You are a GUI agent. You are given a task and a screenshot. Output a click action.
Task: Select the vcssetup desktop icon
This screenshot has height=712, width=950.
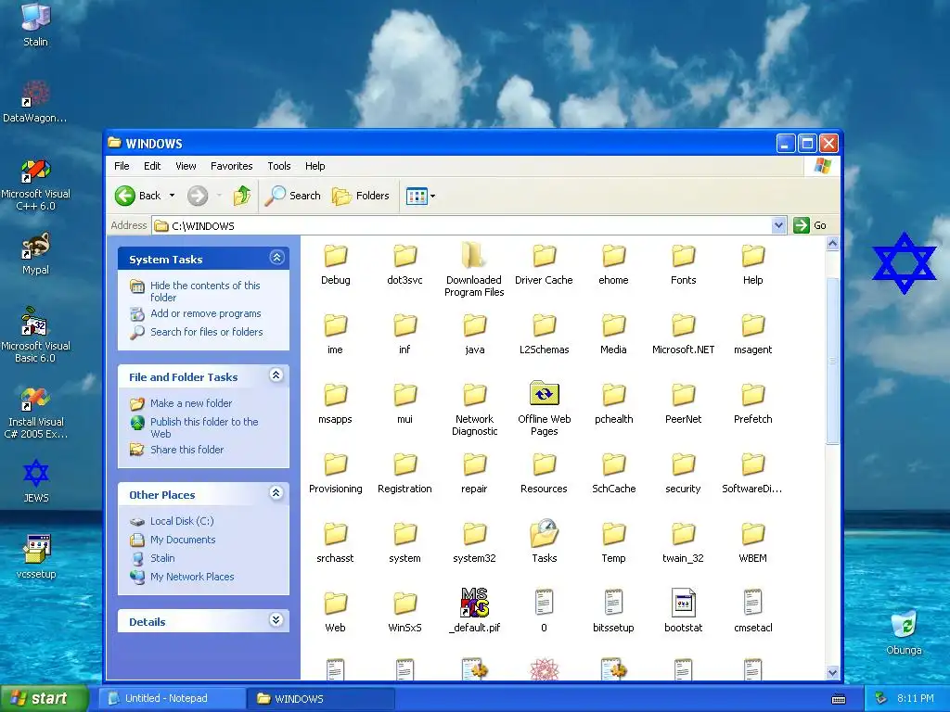(36, 557)
